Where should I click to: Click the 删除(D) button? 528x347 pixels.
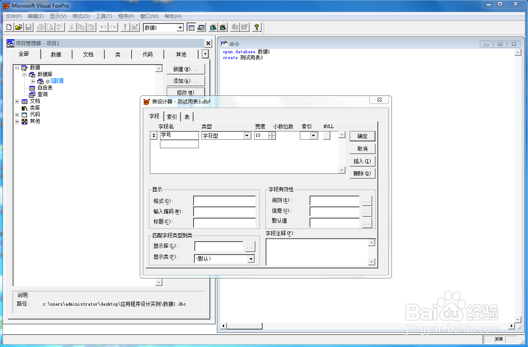[362, 173]
